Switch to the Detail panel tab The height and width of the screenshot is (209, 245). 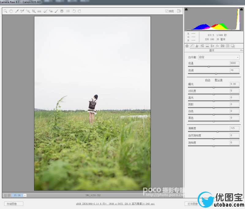click(197, 46)
